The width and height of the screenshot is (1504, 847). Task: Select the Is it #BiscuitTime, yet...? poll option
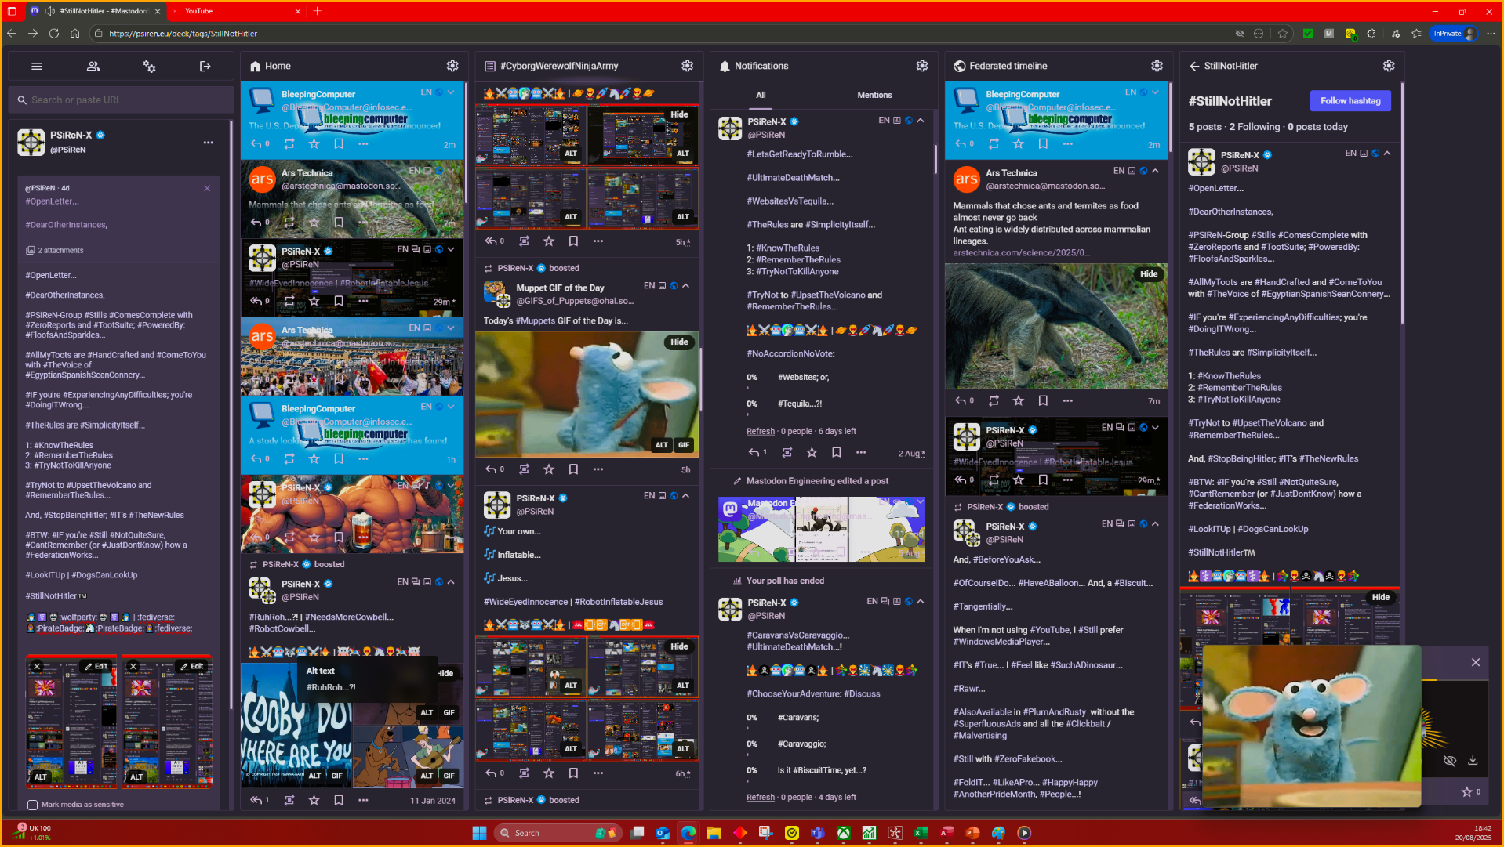click(x=822, y=771)
